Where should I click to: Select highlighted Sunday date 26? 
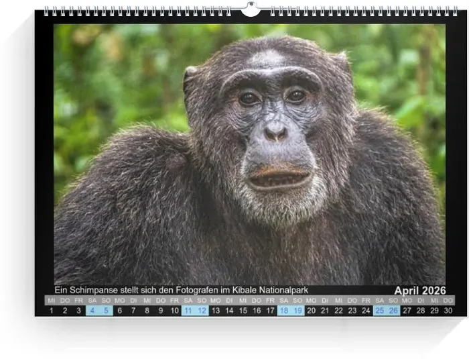pyautogui.click(x=393, y=311)
